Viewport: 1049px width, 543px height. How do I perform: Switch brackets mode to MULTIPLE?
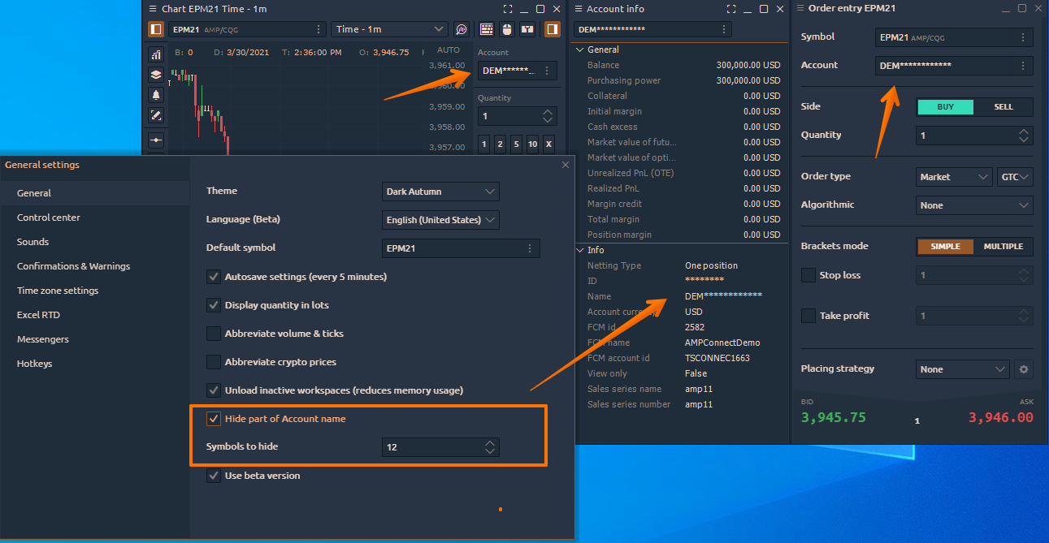(x=1003, y=246)
